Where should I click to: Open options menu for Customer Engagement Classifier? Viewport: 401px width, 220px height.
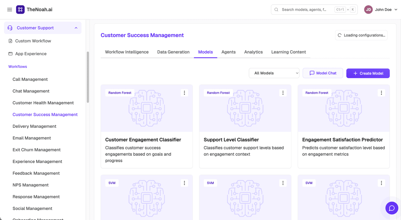point(184,93)
